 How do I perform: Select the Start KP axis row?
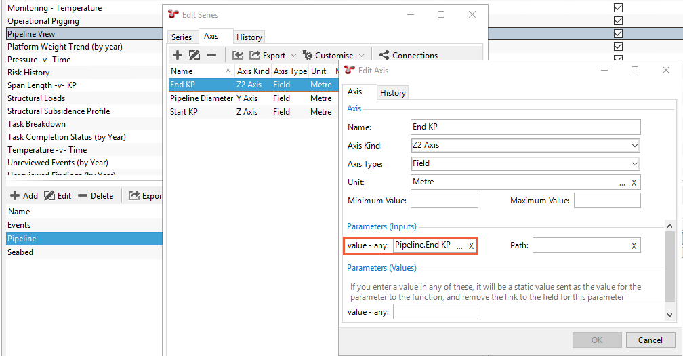coord(253,112)
